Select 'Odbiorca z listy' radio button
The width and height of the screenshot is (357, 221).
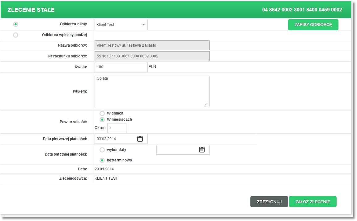coord(15,24)
